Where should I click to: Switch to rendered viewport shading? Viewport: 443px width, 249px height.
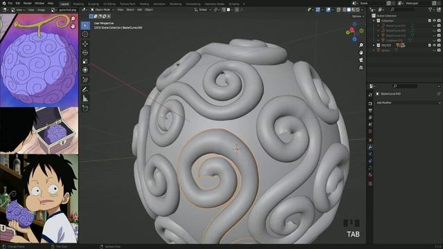358,10
